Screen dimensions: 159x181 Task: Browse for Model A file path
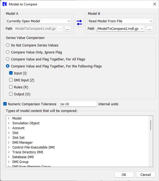[x=68, y=28]
